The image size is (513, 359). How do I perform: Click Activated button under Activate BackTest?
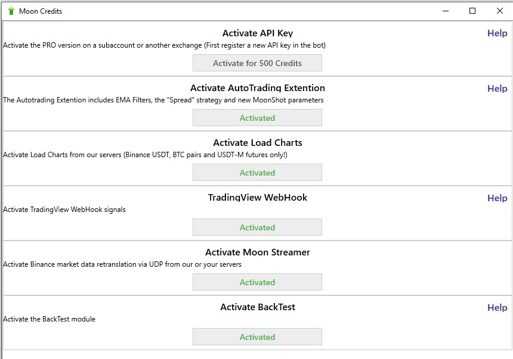click(x=257, y=337)
